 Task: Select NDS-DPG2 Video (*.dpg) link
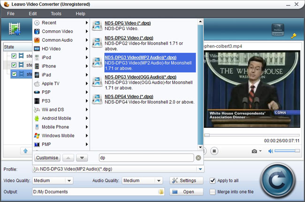[x=129, y=38]
